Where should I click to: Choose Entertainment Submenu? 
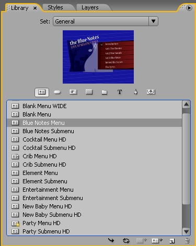click(x=95, y=198)
